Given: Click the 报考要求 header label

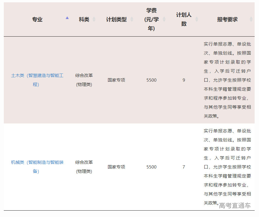Looking at the screenshot, I should pos(227,19).
